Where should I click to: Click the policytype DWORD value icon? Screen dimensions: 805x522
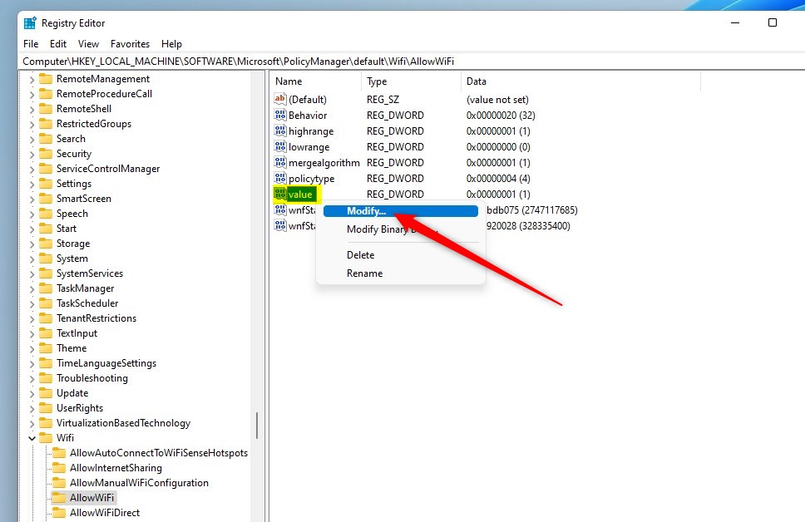click(279, 178)
